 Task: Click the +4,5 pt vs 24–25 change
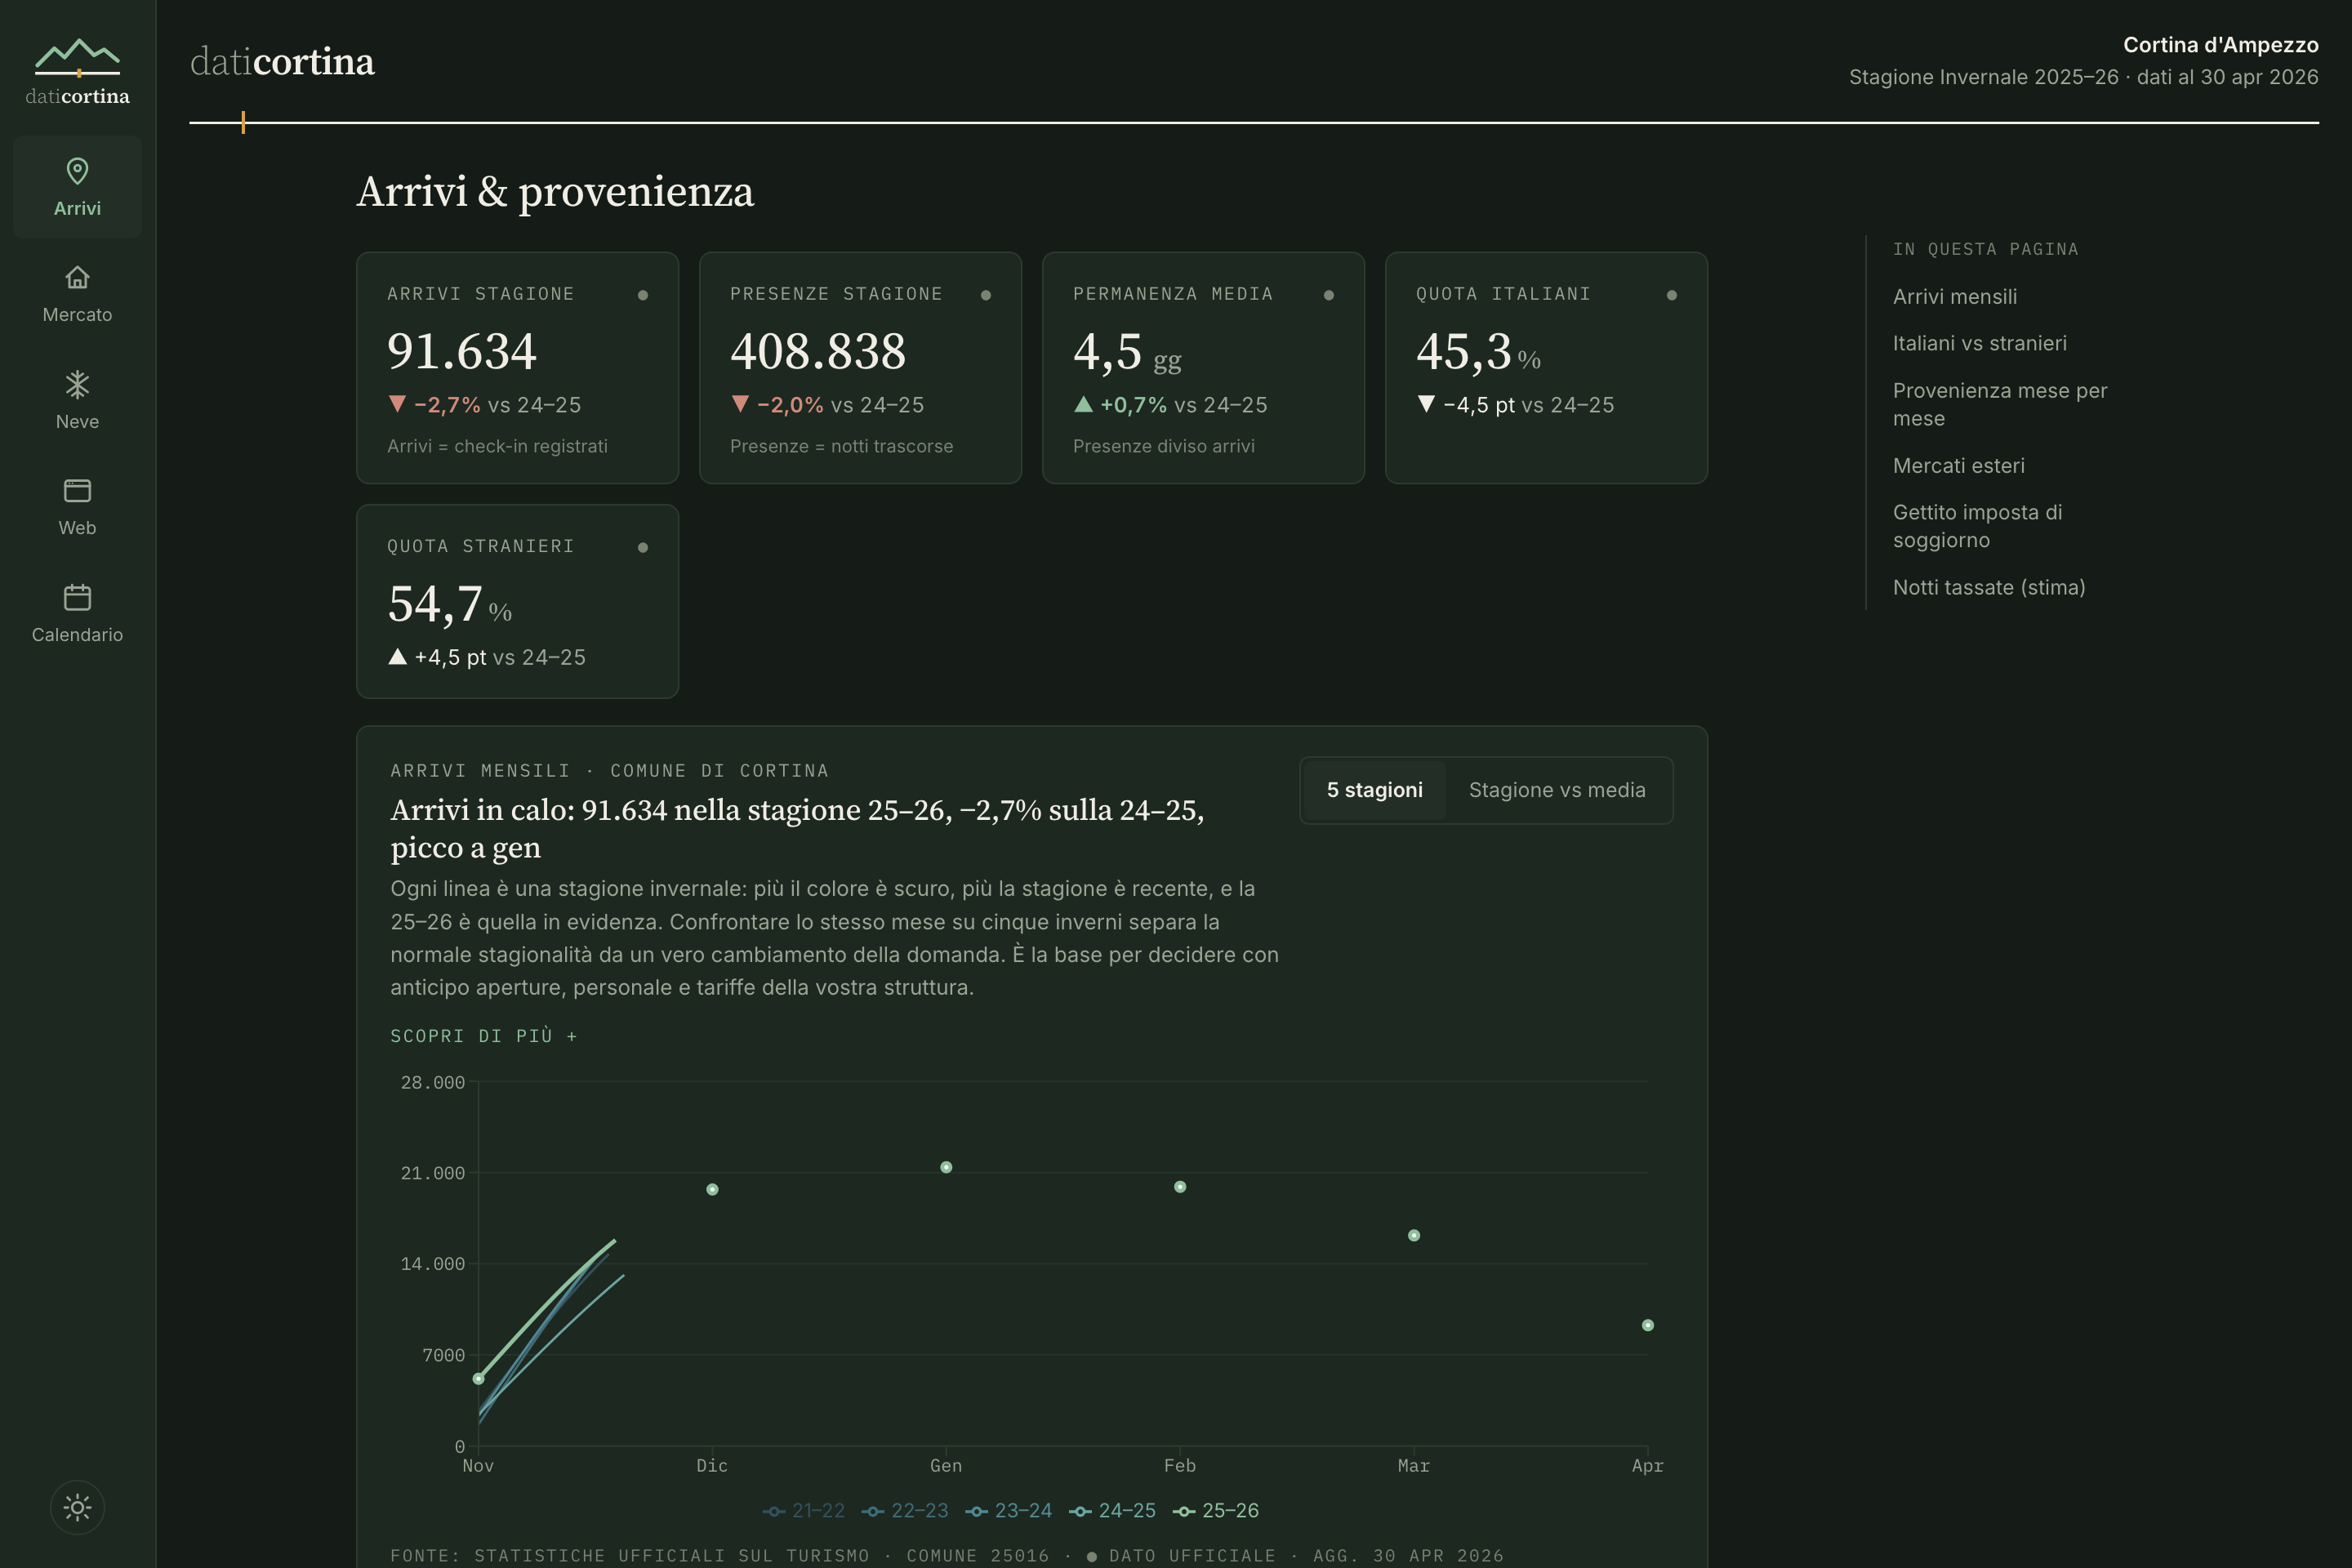[x=486, y=657]
